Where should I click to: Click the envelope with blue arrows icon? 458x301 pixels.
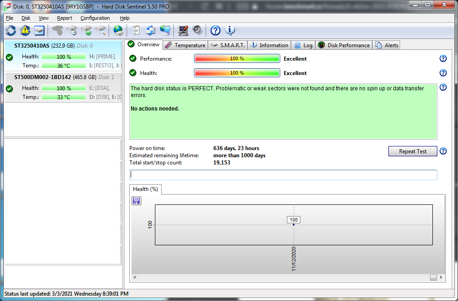tap(151, 31)
